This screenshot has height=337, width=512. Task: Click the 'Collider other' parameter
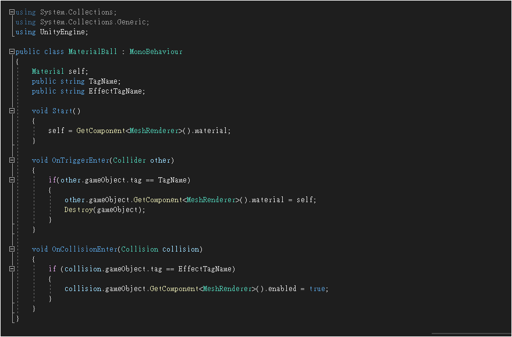tap(142, 160)
